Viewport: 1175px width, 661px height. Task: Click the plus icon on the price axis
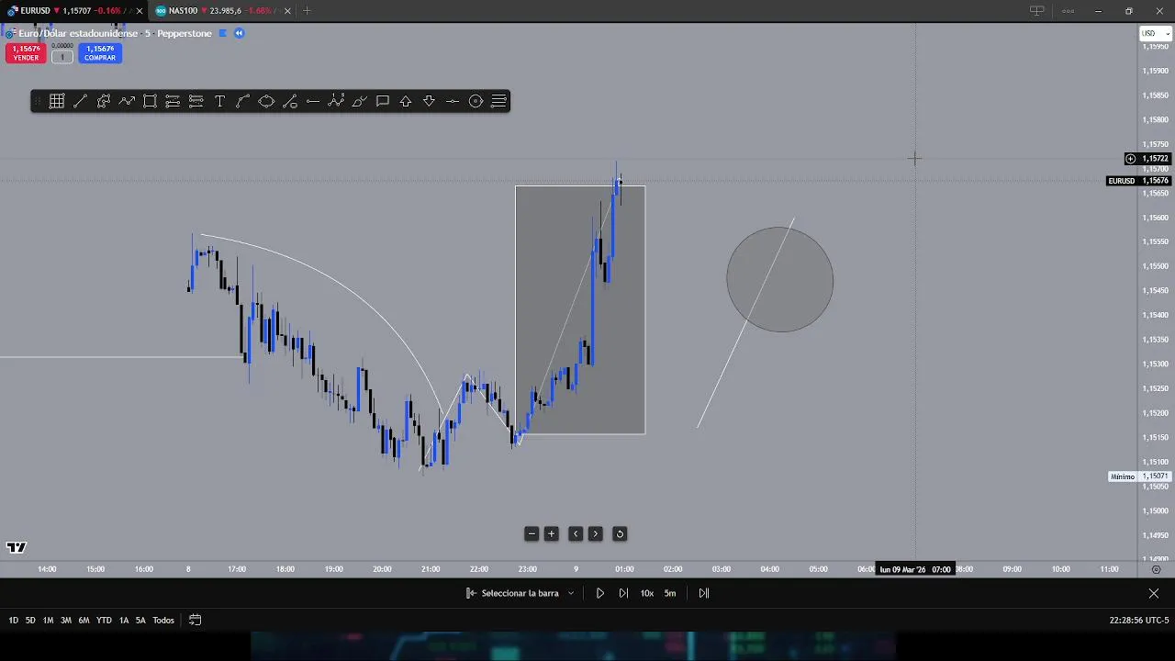click(1130, 159)
